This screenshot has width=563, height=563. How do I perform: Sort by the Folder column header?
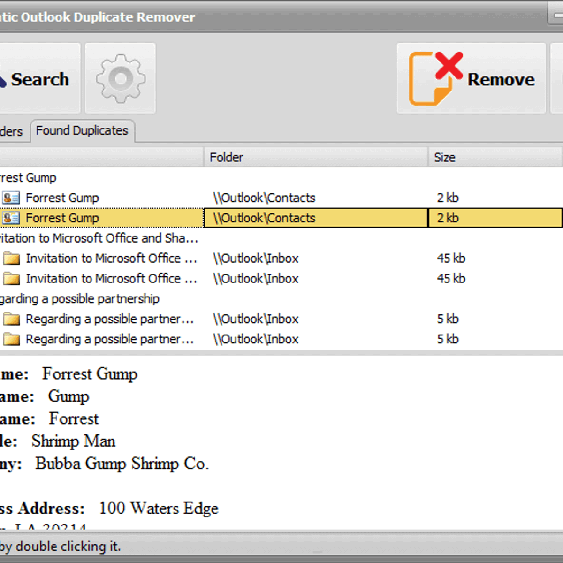[226, 157]
